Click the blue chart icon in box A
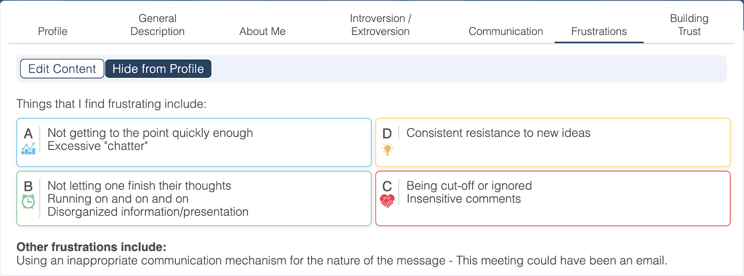Screen dimensions: 744x276 click(28, 149)
